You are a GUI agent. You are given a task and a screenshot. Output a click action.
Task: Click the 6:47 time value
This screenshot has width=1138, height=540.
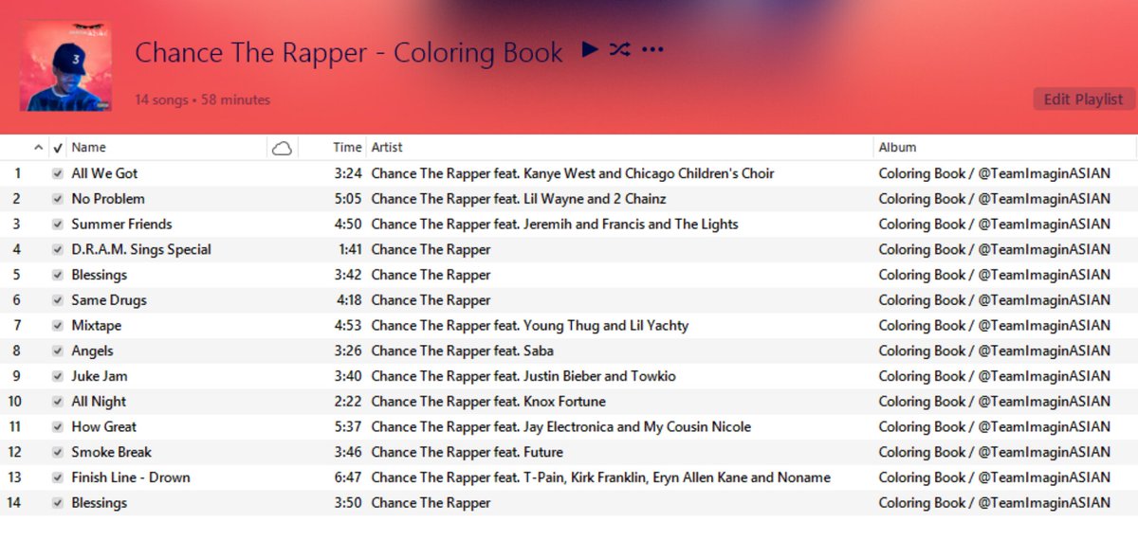pyautogui.click(x=348, y=477)
